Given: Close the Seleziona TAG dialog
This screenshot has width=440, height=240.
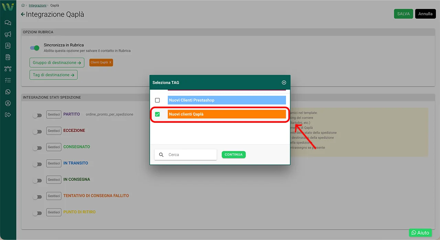Looking at the screenshot, I should (284, 83).
